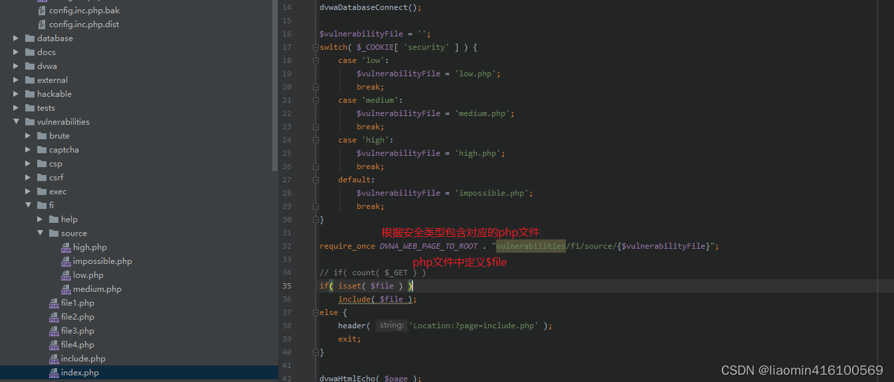
Task: Open low.php in the source folder
Action: point(88,275)
